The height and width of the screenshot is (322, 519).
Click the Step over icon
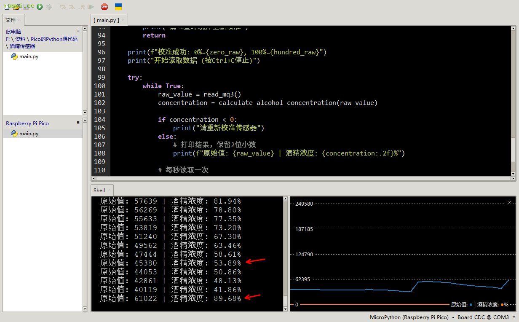click(x=63, y=7)
